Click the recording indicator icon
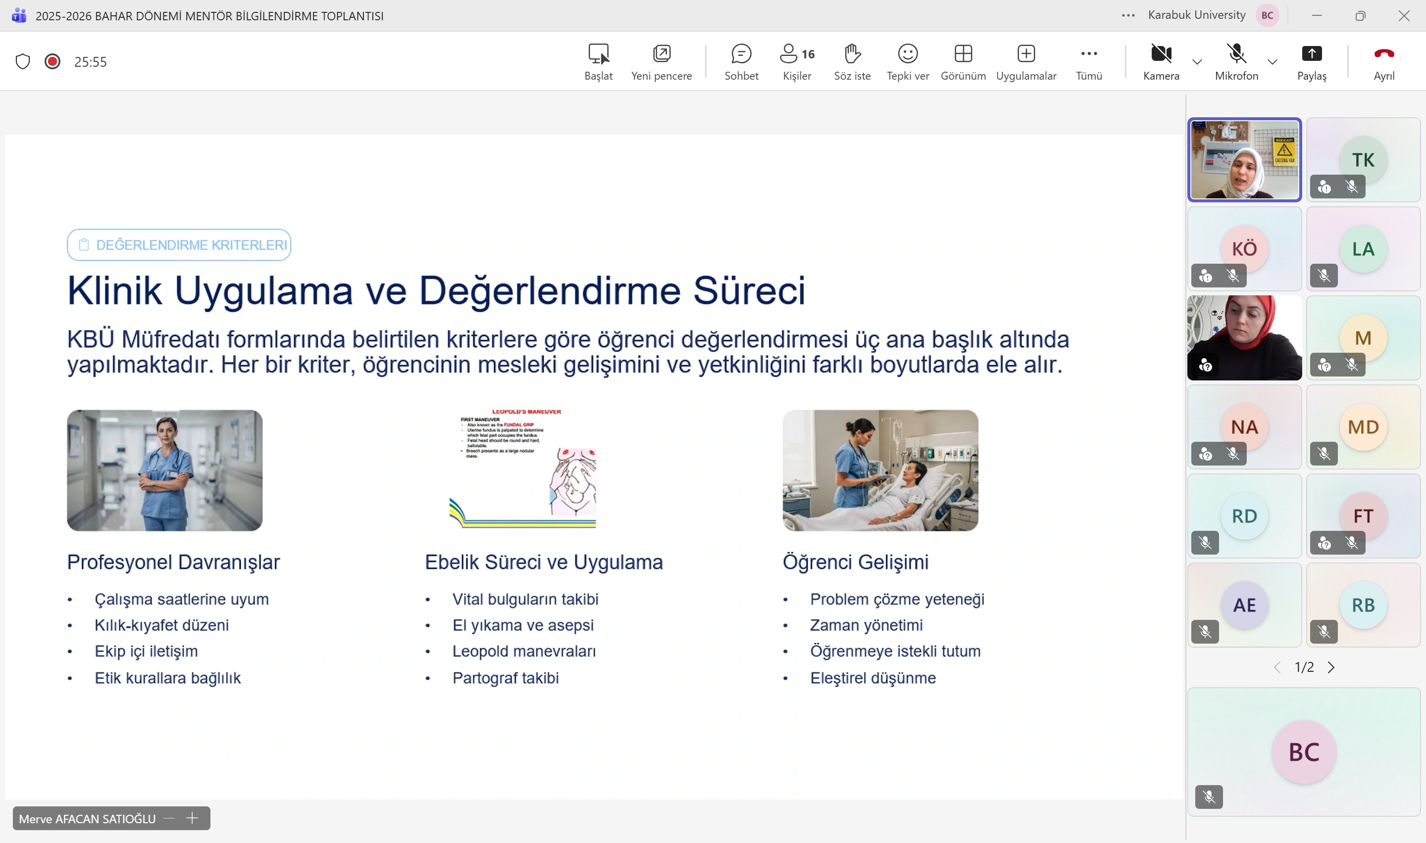The image size is (1426, 843). 52,61
